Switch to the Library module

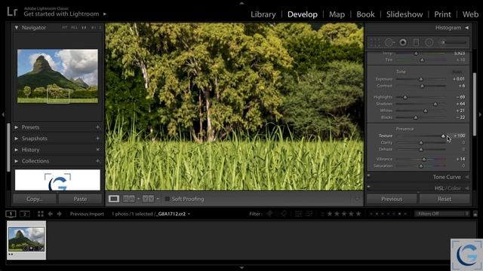tap(263, 14)
